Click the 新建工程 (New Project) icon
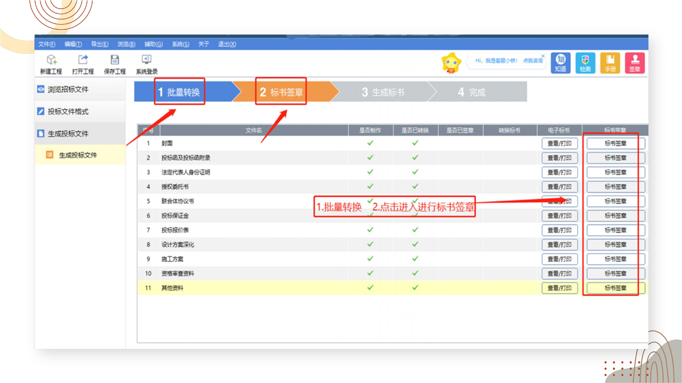Image resolution: width=682 pixels, height=383 pixels. [x=51, y=63]
